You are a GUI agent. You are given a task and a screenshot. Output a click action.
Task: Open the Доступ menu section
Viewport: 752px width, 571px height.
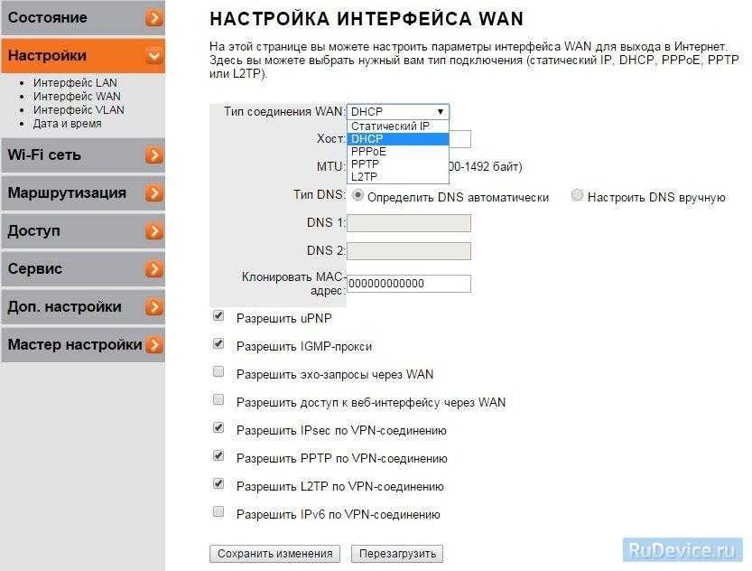click(83, 231)
